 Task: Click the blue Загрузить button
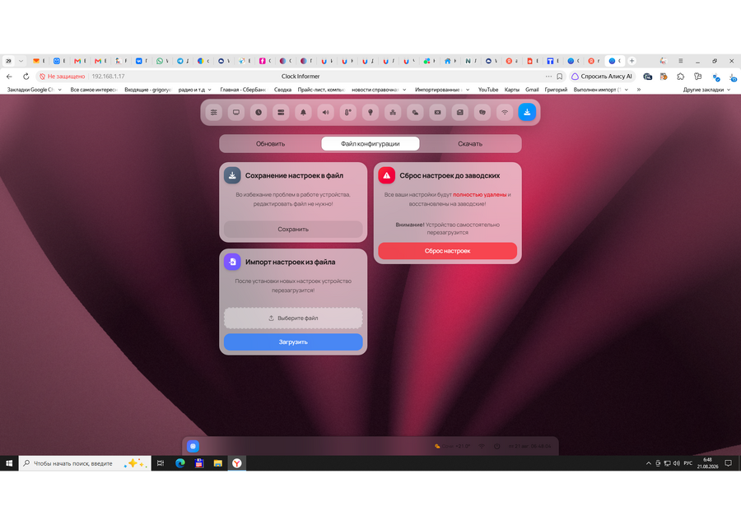pos(293,341)
